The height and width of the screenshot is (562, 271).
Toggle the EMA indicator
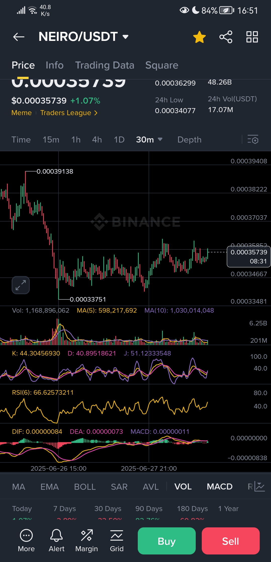[50, 487]
